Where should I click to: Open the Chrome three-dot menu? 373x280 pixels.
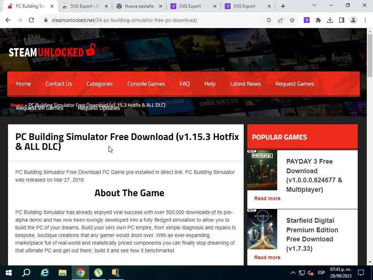click(365, 20)
